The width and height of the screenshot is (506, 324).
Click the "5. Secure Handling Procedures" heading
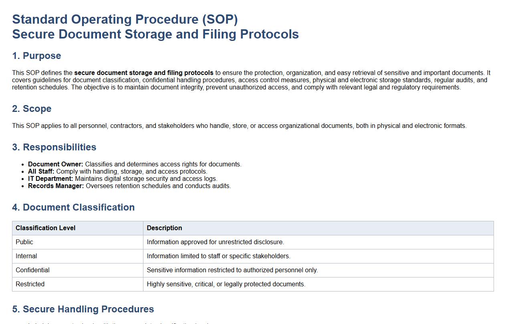[83, 309]
